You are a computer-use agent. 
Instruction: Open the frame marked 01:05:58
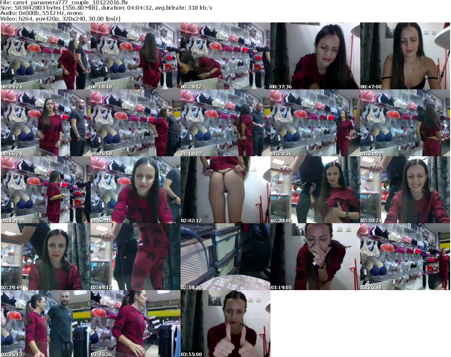tap(136, 123)
